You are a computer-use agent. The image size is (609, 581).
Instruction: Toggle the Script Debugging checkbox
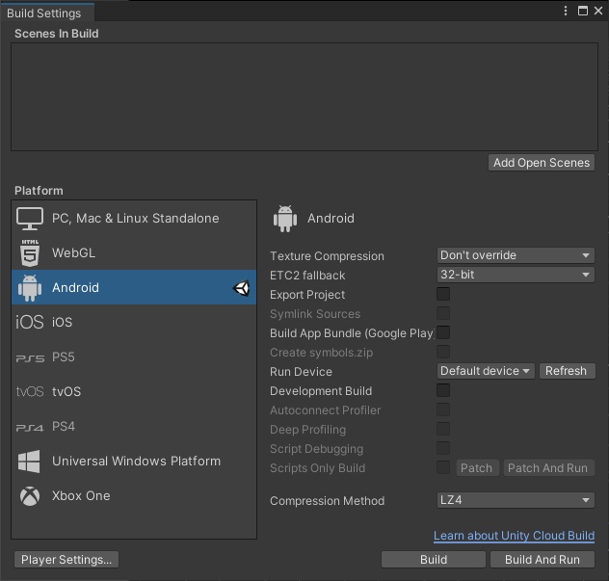[443, 448]
